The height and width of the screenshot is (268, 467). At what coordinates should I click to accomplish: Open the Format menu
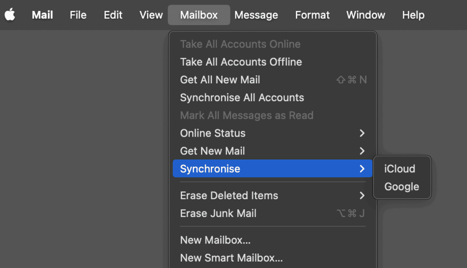click(312, 15)
